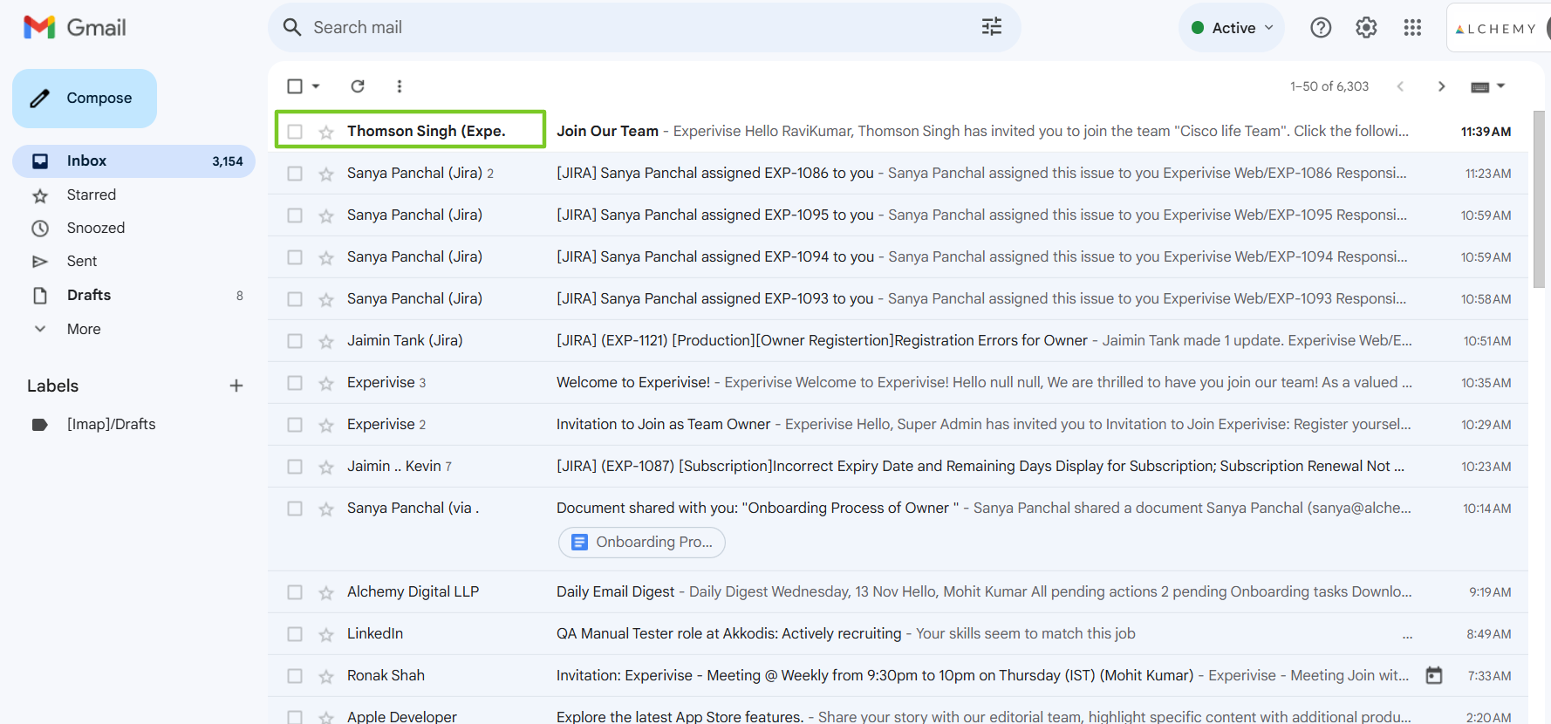This screenshot has height=724, width=1551.
Task: Check the Ronak Shah email checkbox
Action: pos(295,676)
